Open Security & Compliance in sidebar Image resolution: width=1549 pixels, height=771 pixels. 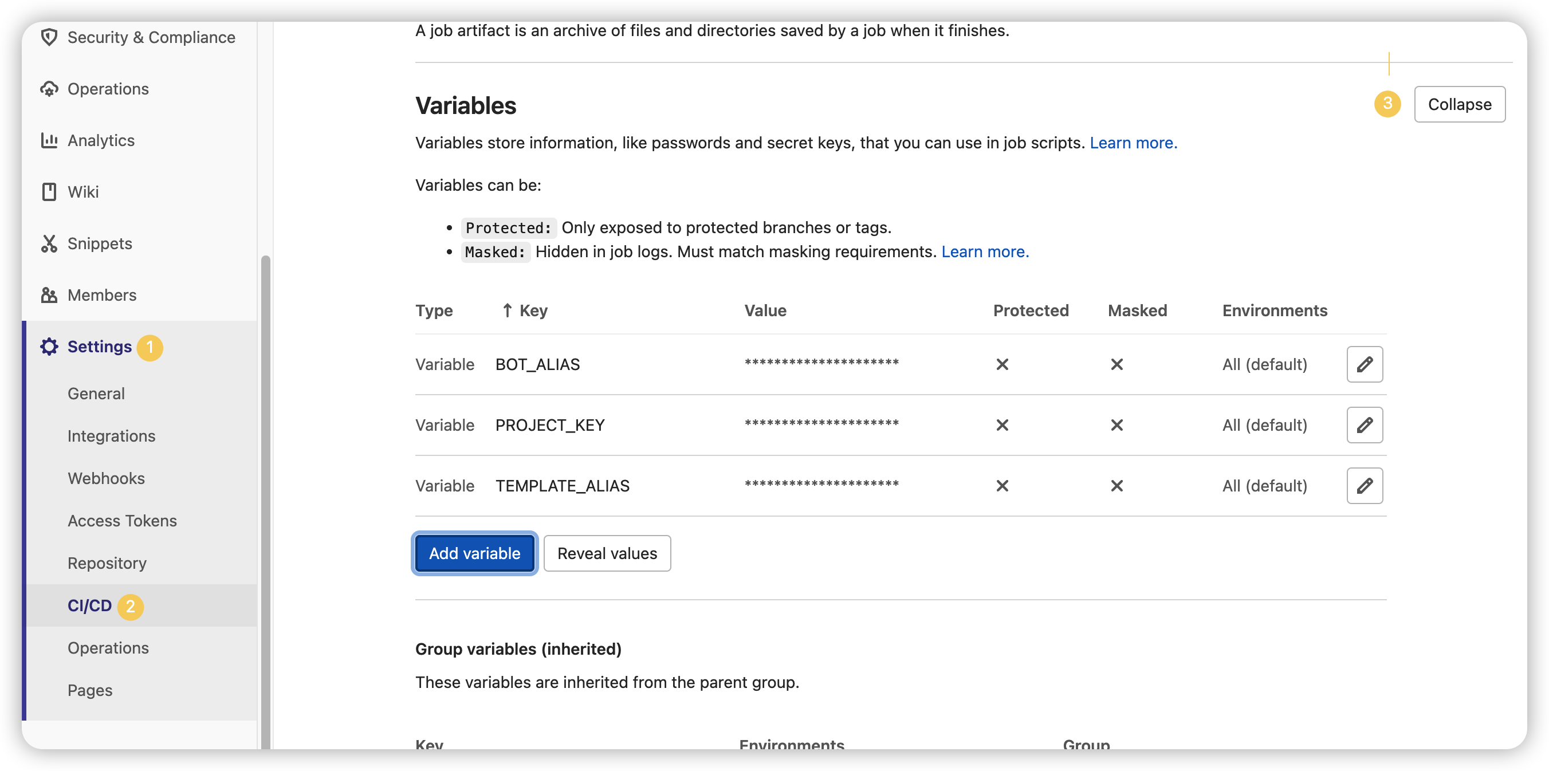(151, 37)
